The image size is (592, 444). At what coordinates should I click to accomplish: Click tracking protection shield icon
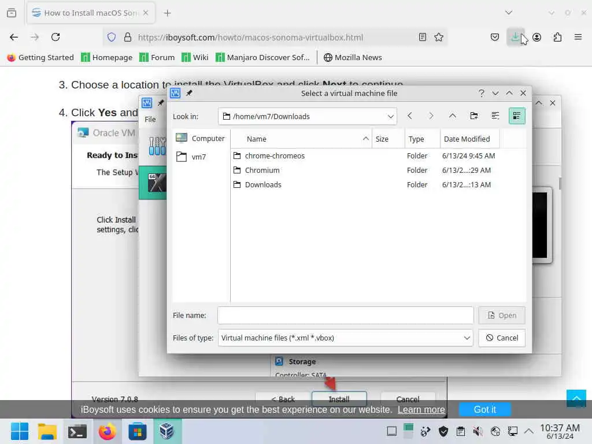point(112,37)
